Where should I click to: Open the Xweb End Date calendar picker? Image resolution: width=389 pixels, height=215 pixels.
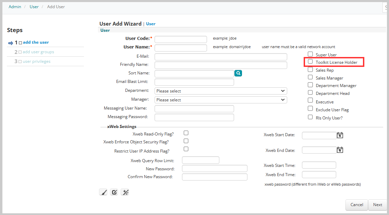[340, 150]
